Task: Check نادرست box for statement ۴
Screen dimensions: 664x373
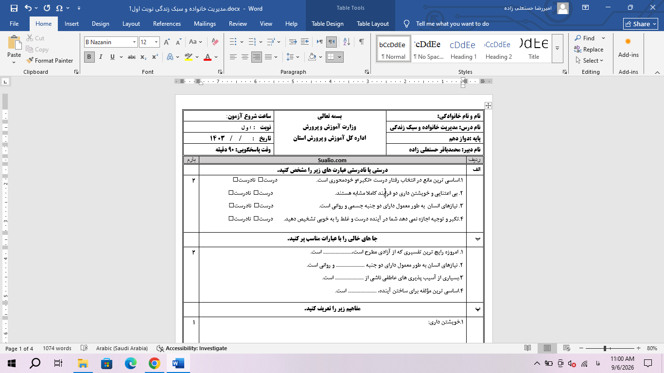Action: (x=231, y=219)
